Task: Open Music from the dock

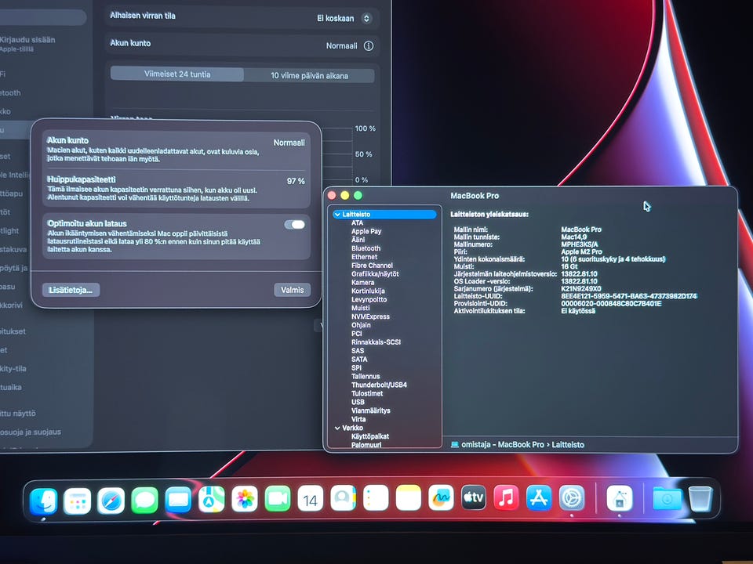Action: [506, 498]
